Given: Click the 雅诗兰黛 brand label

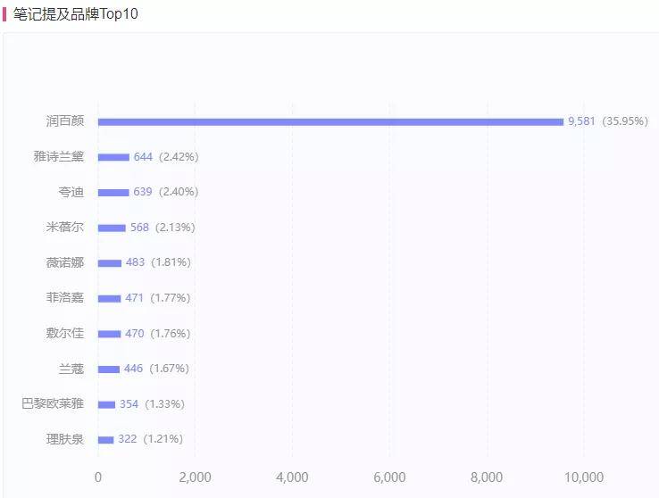Looking at the screenshot, I should pyautogui.click(x=59, y=157).
